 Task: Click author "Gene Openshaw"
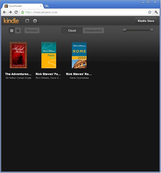(79, 78)
